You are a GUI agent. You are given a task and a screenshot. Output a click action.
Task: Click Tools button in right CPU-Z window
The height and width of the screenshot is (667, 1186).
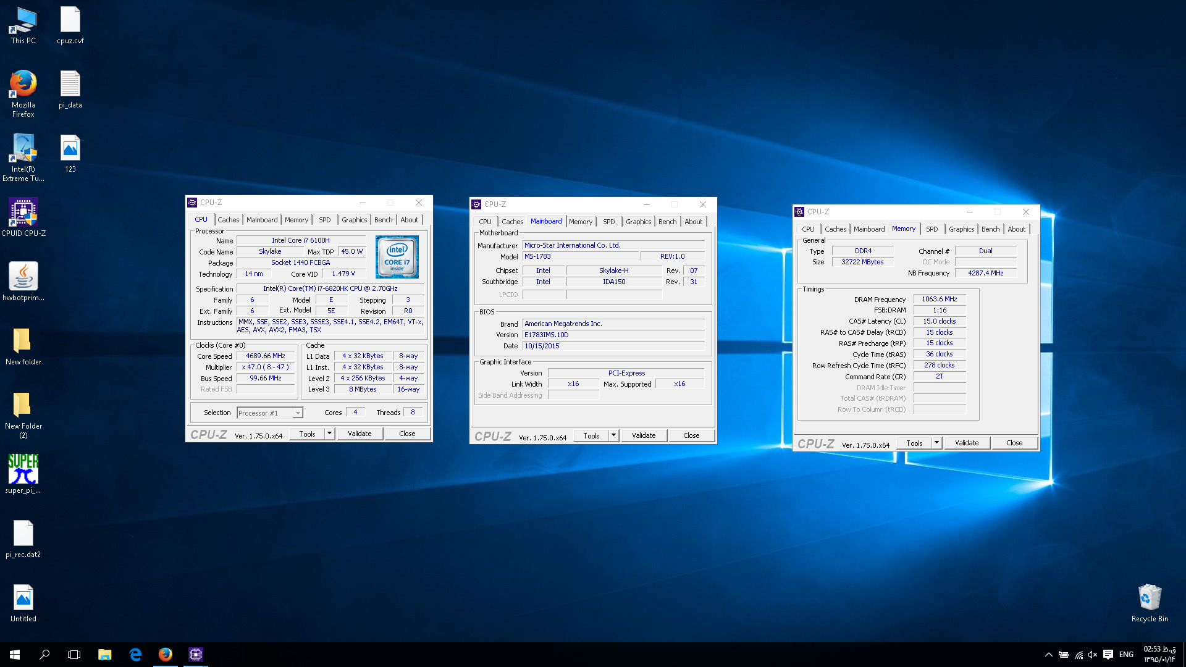pyautogui.click(x=914, y=443)
